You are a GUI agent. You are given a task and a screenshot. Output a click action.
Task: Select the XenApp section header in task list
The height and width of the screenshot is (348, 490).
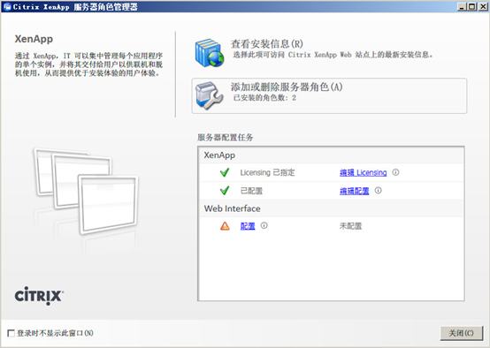coord(331,155)
